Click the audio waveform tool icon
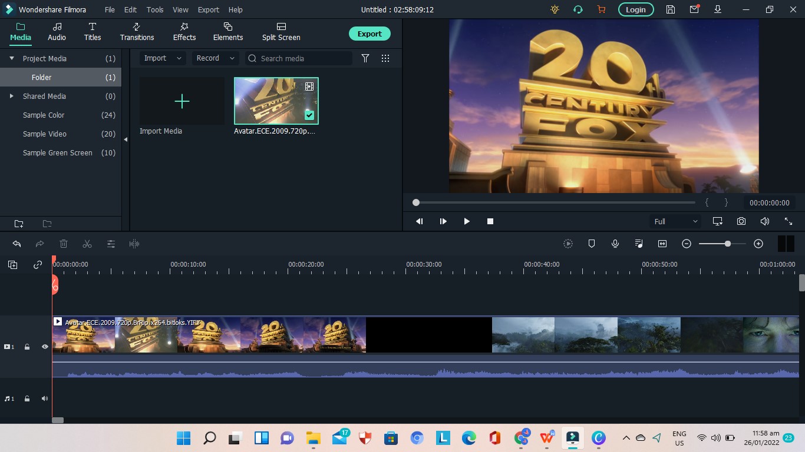This screenshot has height=452, width=805. click(x=134, y=244)
